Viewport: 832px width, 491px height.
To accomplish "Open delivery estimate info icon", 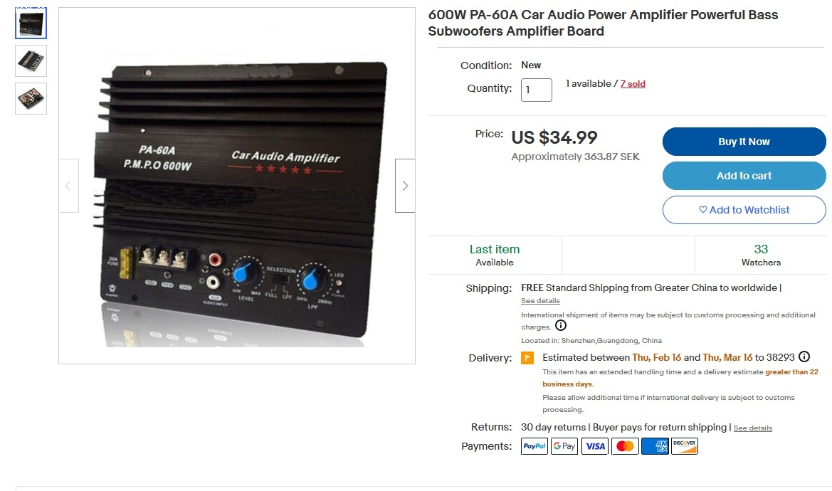I will coord(804,357).
